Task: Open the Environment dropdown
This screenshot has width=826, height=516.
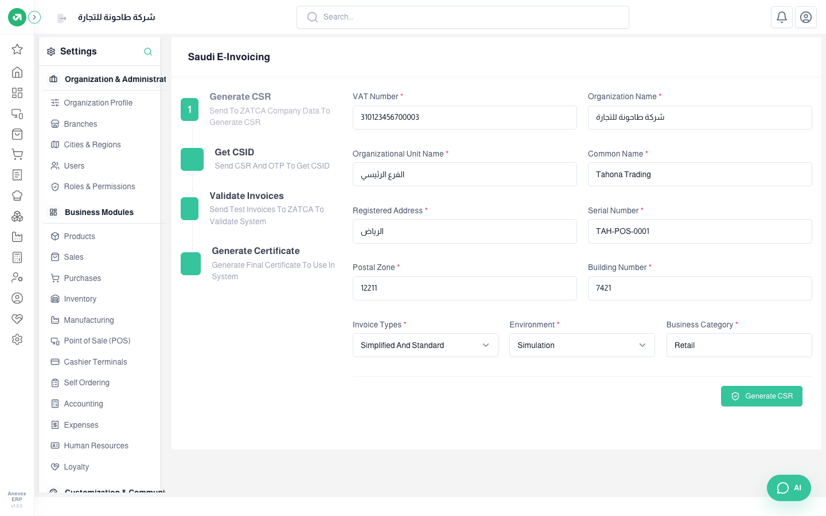Action: (x=582, y=345)
